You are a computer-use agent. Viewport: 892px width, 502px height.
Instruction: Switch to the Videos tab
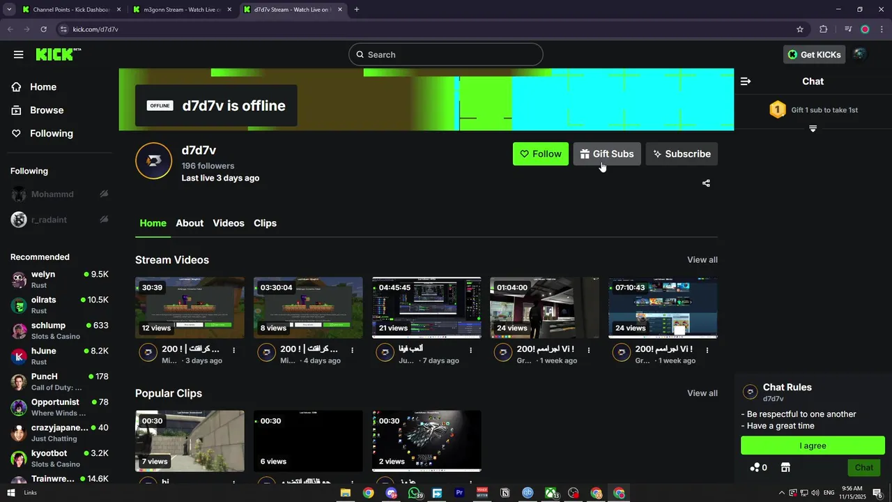229,223
